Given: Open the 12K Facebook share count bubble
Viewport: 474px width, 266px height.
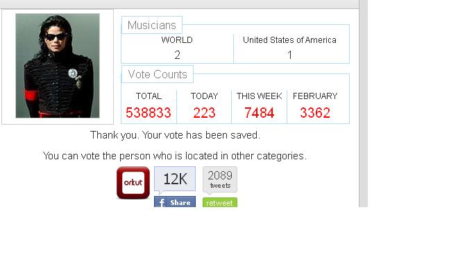Looking at the screenshot, I should 175,179.
